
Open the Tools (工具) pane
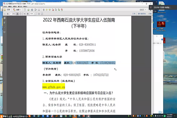click(134, 14)
